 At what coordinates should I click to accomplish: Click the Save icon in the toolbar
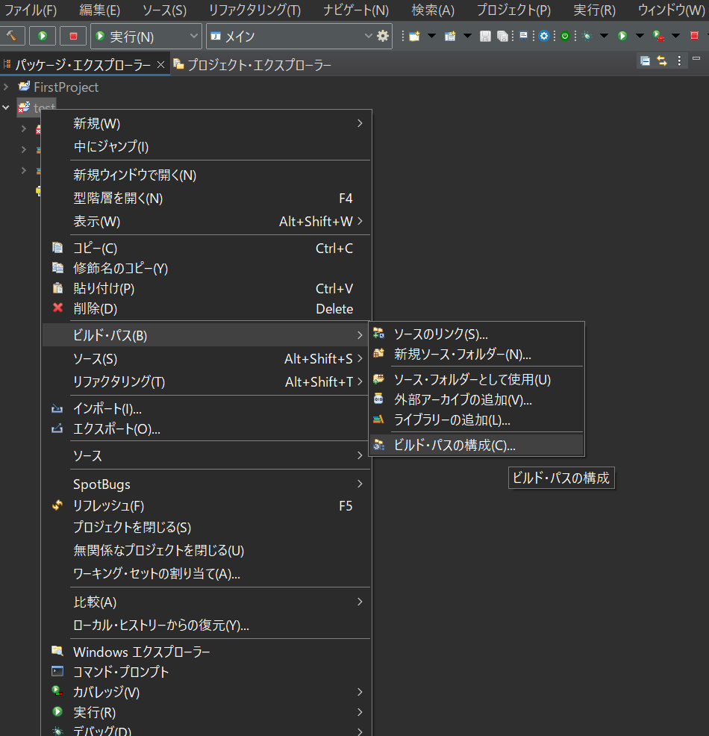485,35
